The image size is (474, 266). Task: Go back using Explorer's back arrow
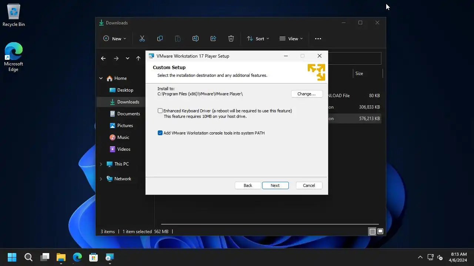click(103, 58)
